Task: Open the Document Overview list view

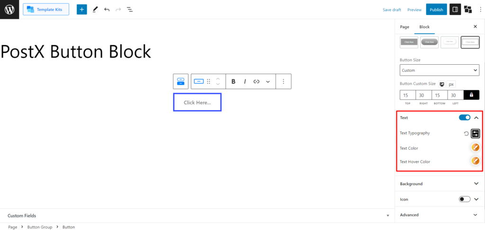Action: (x=130, y=9)
